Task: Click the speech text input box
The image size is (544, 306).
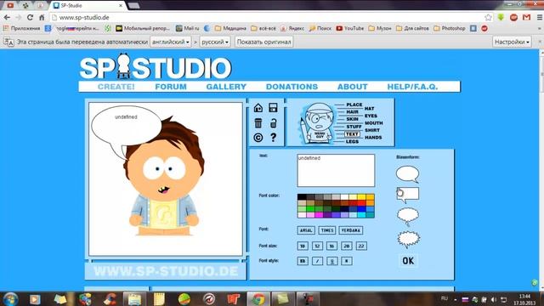Action: (336, 171)
